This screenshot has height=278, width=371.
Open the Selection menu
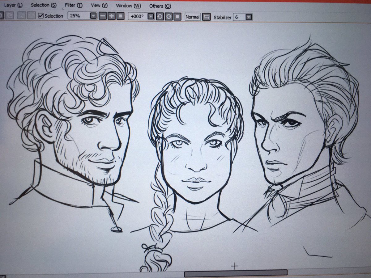tap(44, 5)
